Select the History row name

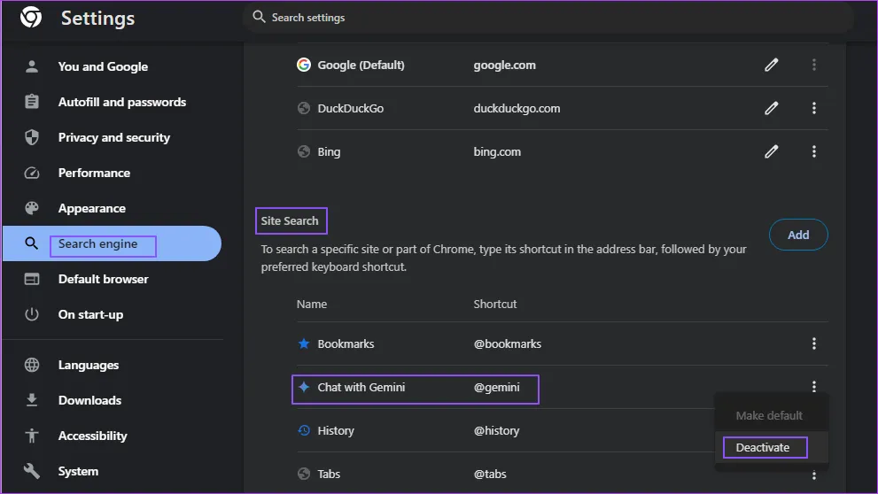pos(336,431)
